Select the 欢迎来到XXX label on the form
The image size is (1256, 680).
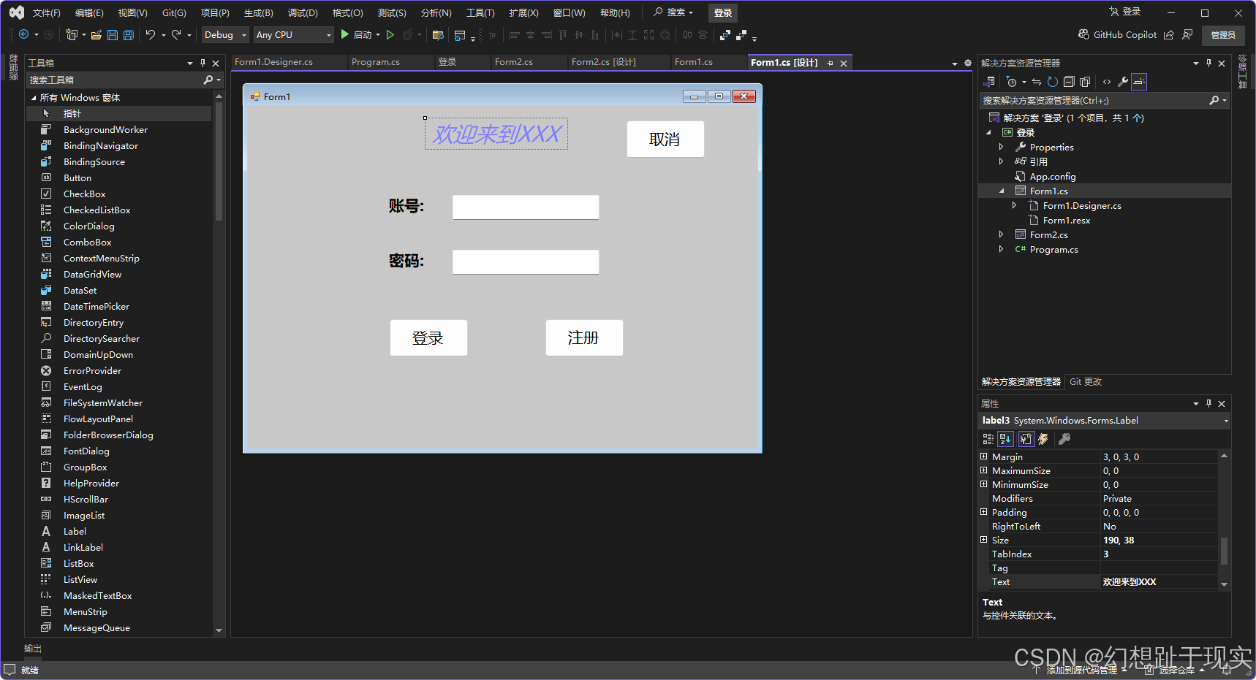point(496,134)
